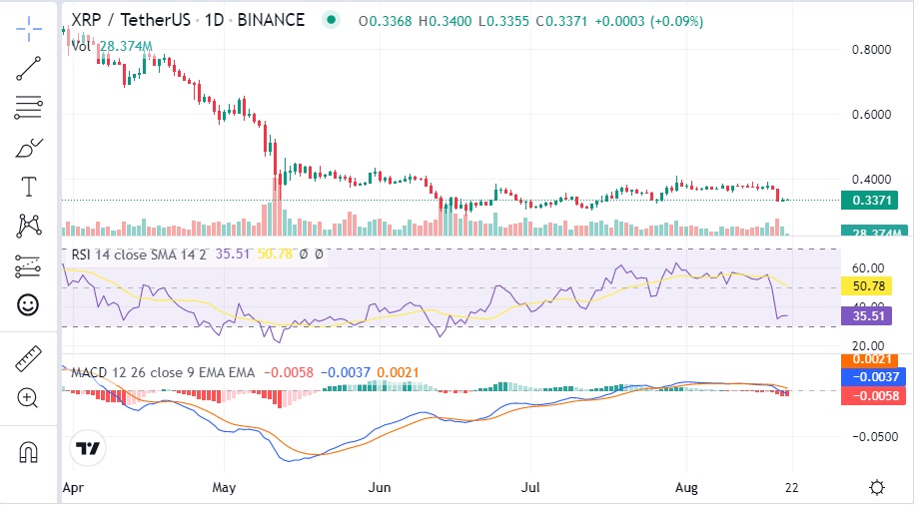
Task: Open the forecasting and measurement tools
Action: click(x=28, y=266)
